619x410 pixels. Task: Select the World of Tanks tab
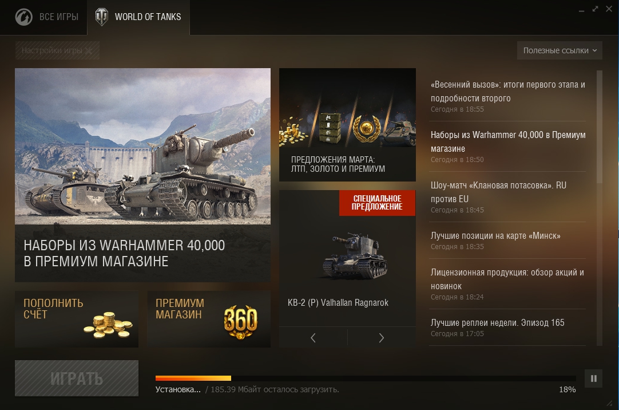click(138, 17)
